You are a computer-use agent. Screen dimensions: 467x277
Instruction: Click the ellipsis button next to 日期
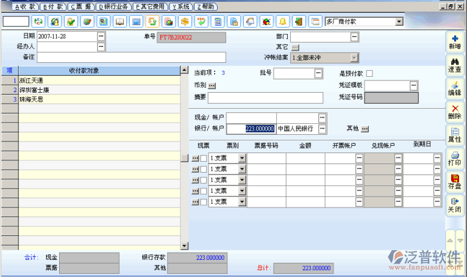point(101,37)
